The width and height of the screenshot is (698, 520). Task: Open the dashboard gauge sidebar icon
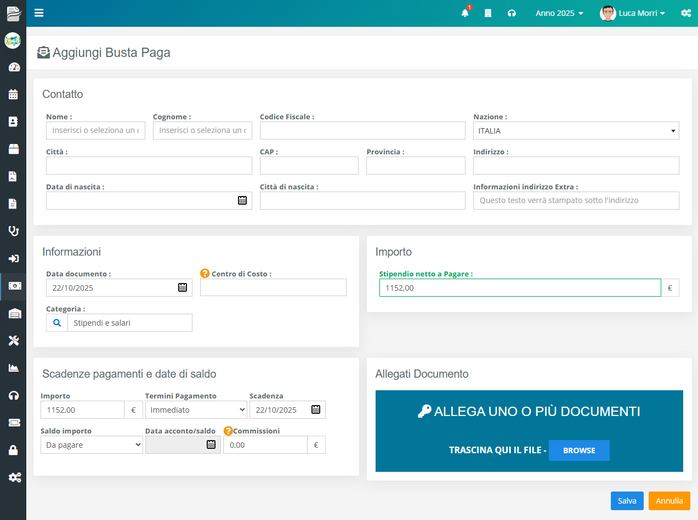click(x=14, y=67)
